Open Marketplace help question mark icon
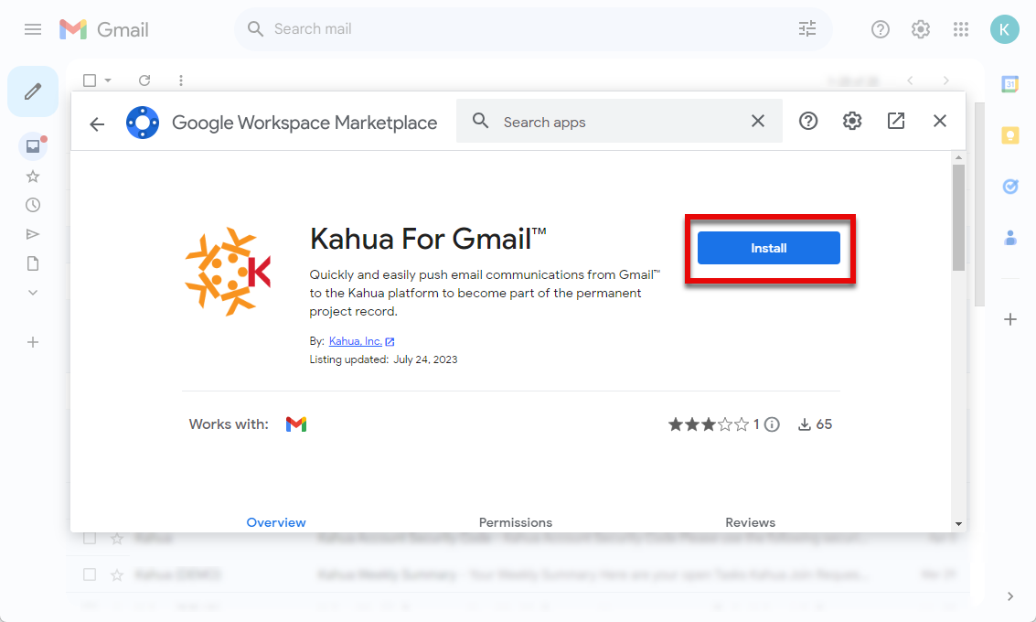Image resolution: width=1036 pixels, height=622 pixels. [808, 122]
